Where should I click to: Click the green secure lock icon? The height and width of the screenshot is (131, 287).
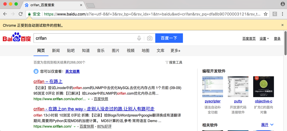click(x=29, y=14)
